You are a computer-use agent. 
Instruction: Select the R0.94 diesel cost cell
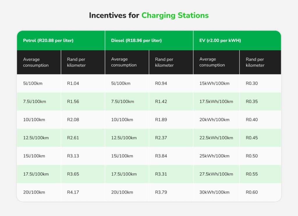tap(161, 84)
